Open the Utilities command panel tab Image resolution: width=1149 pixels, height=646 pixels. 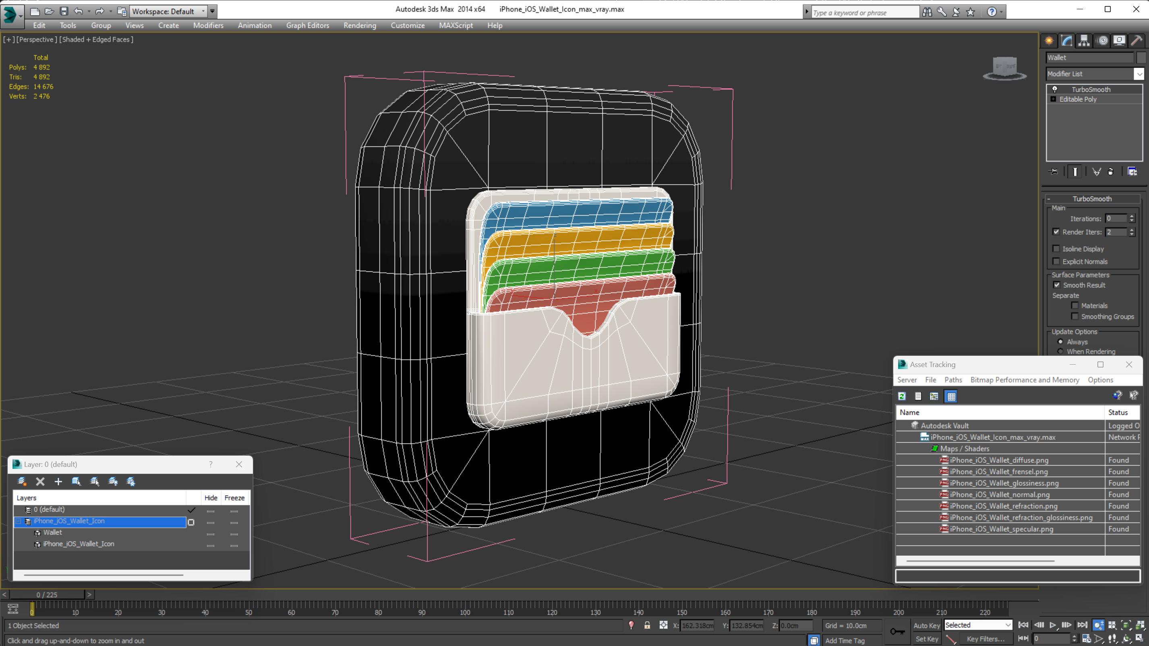click(1137, 41)
